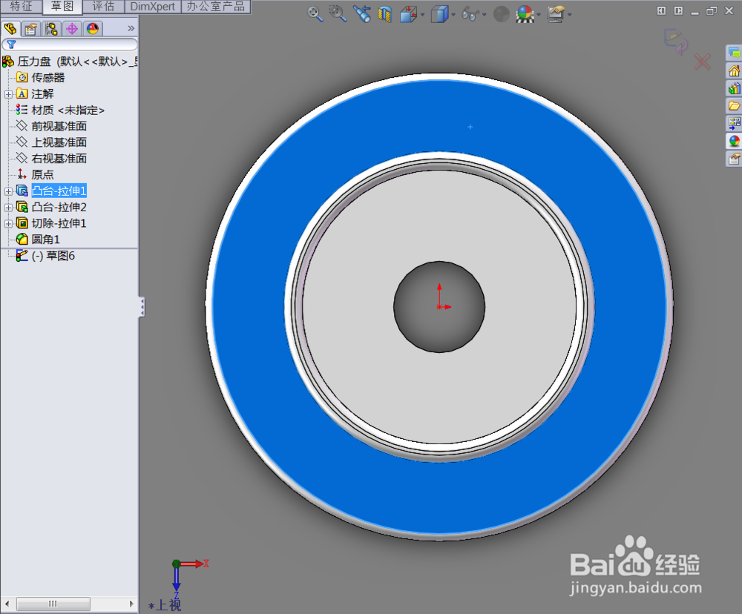Open the DisplayManager color-ball tab
Screen dimensions: 742x614
coord(93,29)
